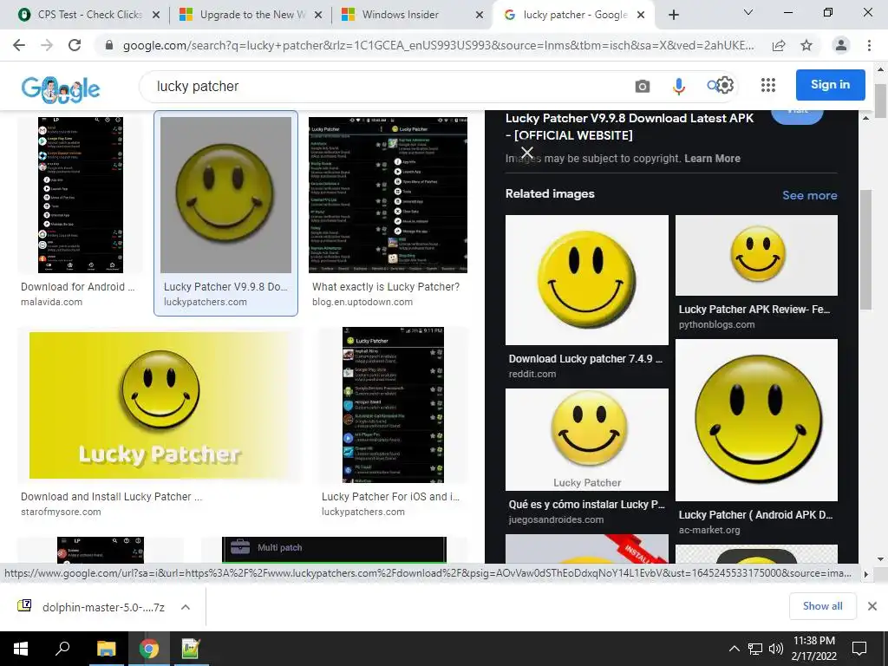Open a new tab with the plus button

673,15
